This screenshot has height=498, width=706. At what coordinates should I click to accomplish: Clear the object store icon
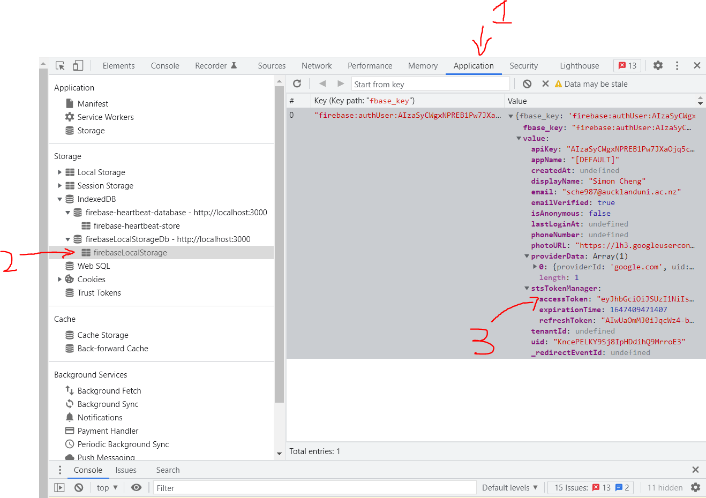(527, 84)
